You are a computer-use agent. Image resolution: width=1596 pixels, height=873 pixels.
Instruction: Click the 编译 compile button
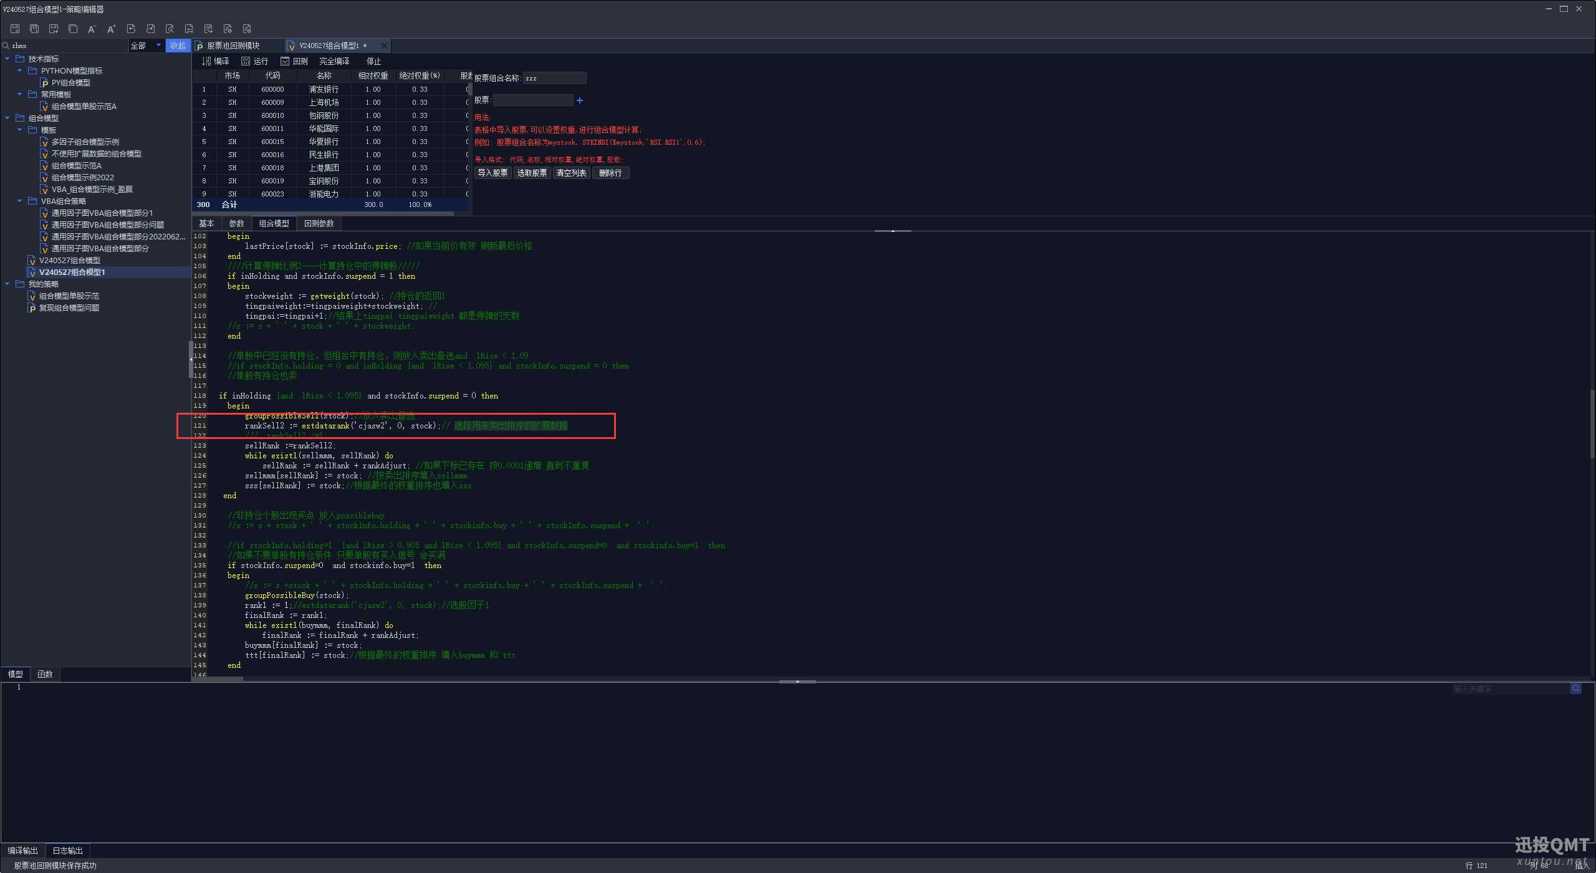point(215,61)
